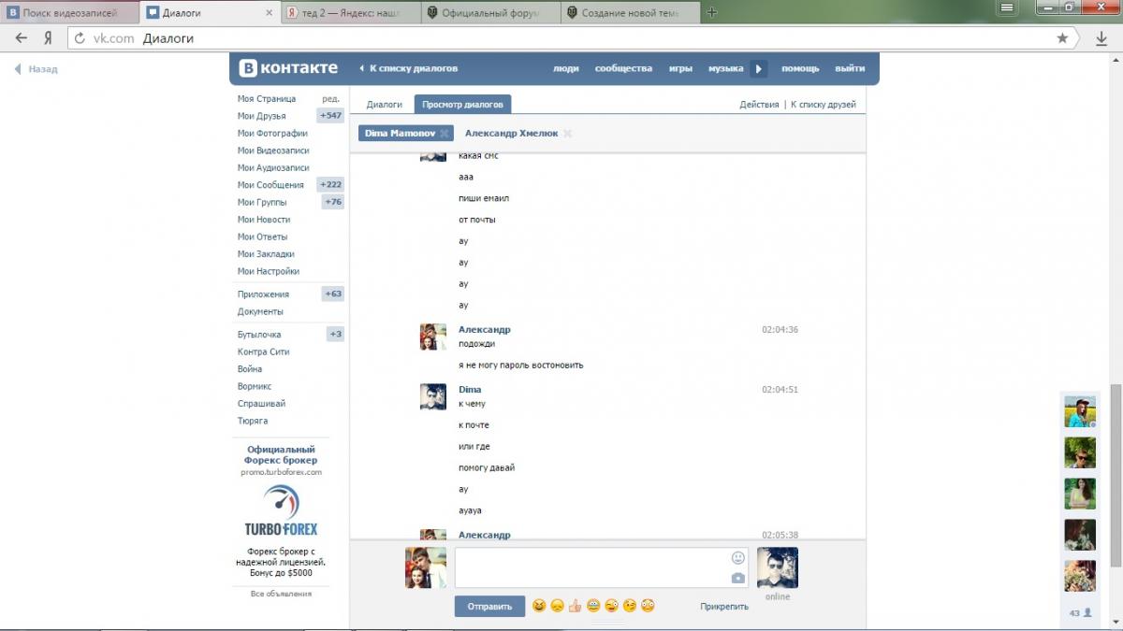This screenshot has width=1123, height=631.
Task: Open browser downloads arrow icon
Action: pyautogui.click(x=1101, y=38)
